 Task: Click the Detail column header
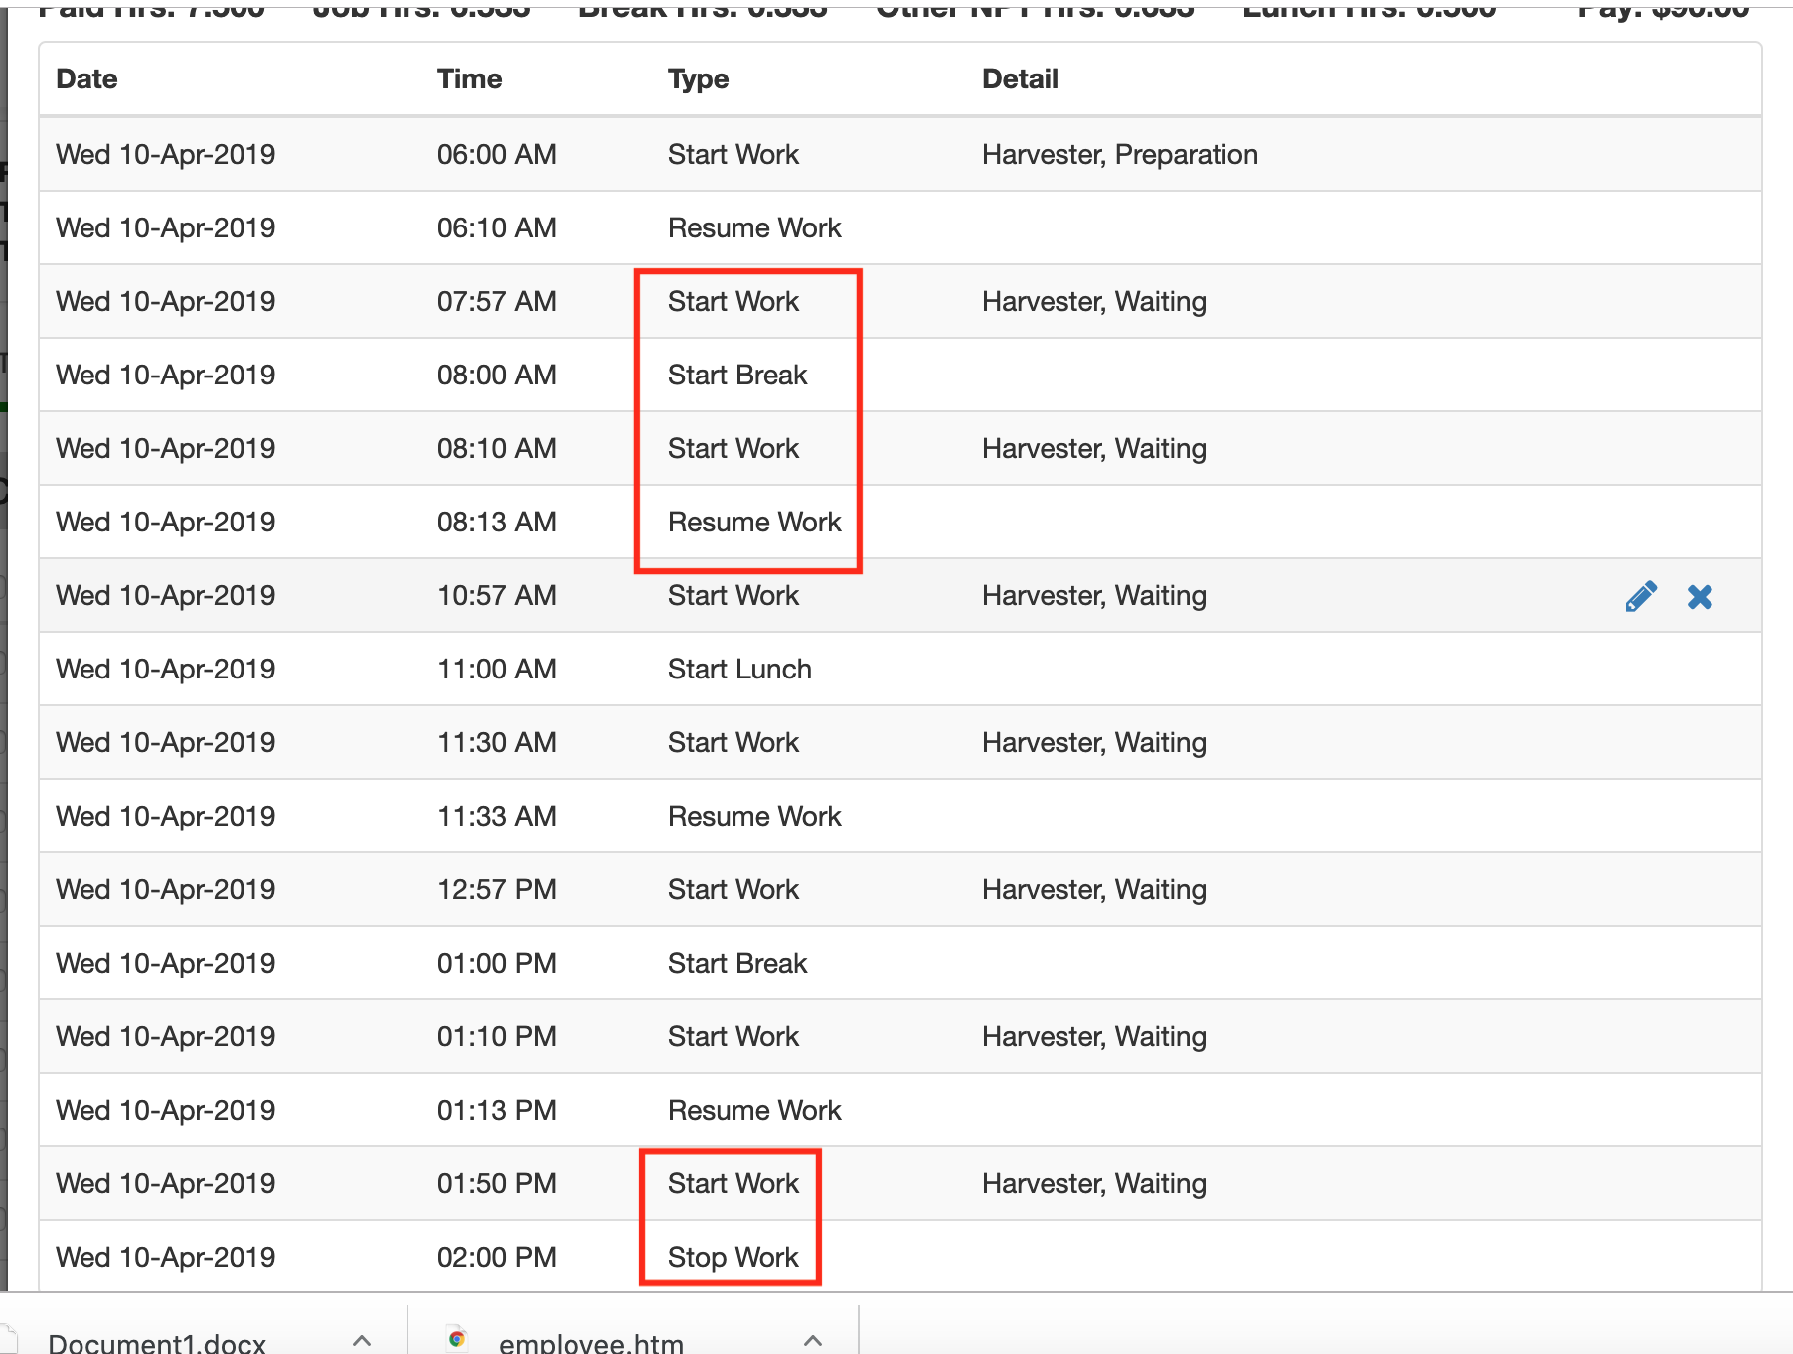1020,78
